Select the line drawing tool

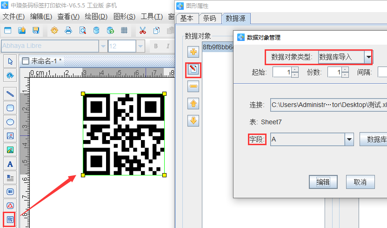(10, 94)
